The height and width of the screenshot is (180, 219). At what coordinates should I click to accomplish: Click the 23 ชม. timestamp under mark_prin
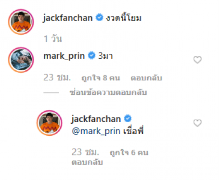pyautogui.click(x=57, y=78)
